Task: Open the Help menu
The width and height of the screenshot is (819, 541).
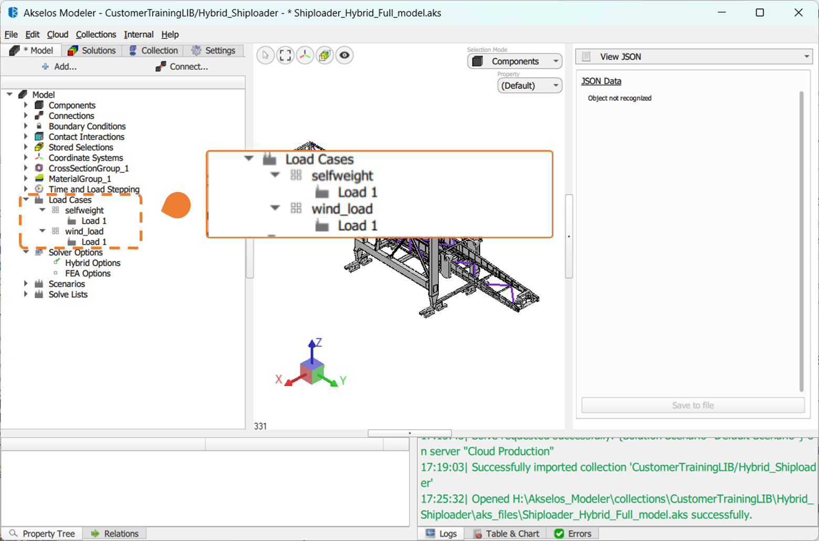Action: (170, 34)
